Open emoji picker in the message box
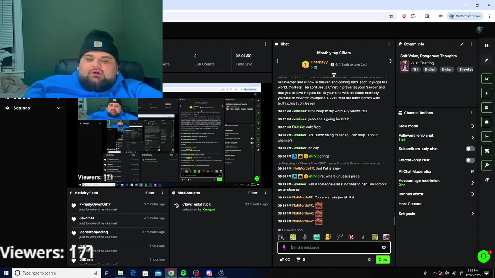This screenshot has height=278, width=495. pos(384,247)
